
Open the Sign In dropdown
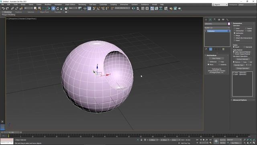(220, 4)
